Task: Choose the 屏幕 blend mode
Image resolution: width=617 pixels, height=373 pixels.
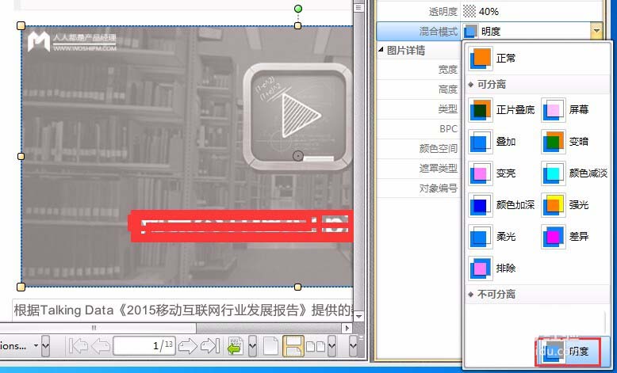Action: point(565,110)
